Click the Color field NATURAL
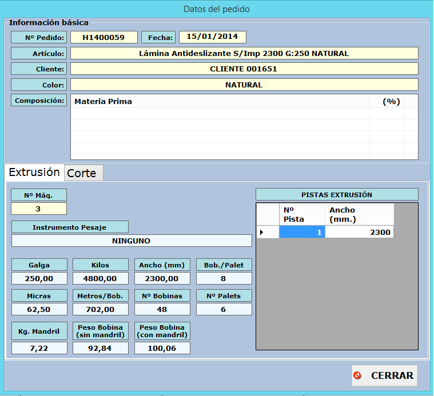This screenshot has width=434, height=396. pyautogui.click(x=244, y=85)
